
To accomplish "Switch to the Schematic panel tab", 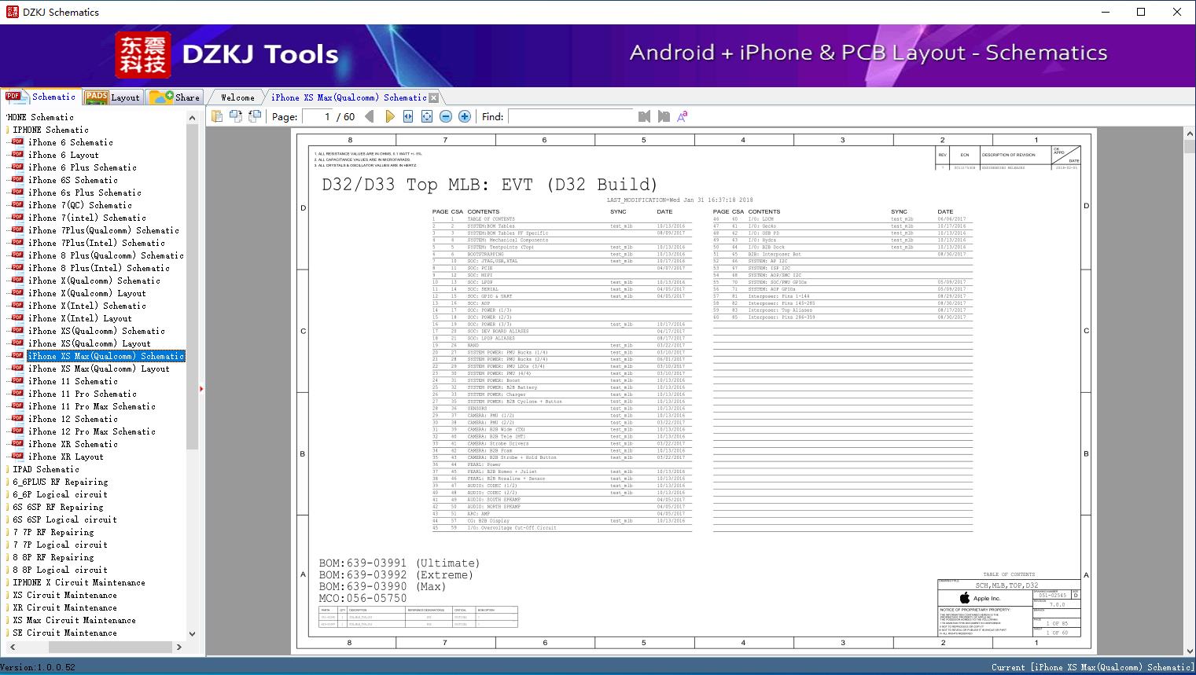I will [41, 97].
